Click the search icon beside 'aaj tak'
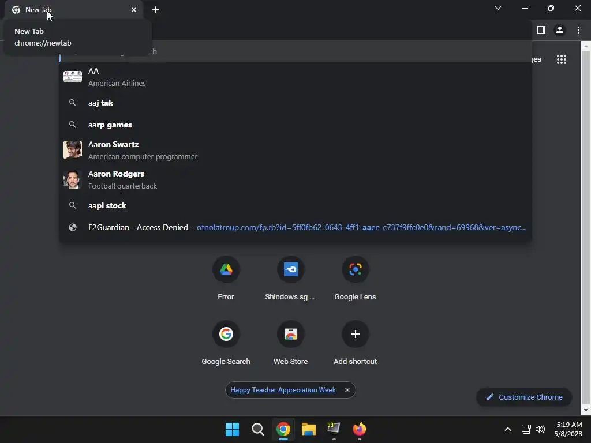Image resolution: width=591 pixels, height=443 pixels. click(x=73, y=103)
